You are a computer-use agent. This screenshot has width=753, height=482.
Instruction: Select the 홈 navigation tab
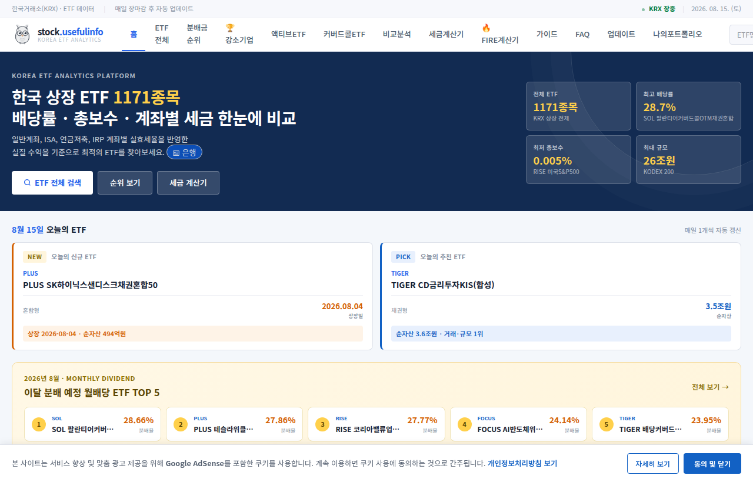pos(134,34)
